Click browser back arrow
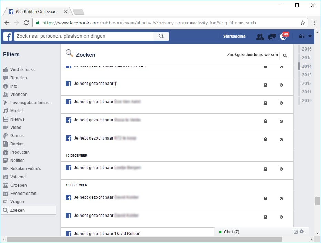The width and height of the screenshot is (321, 243). [7, 23]
